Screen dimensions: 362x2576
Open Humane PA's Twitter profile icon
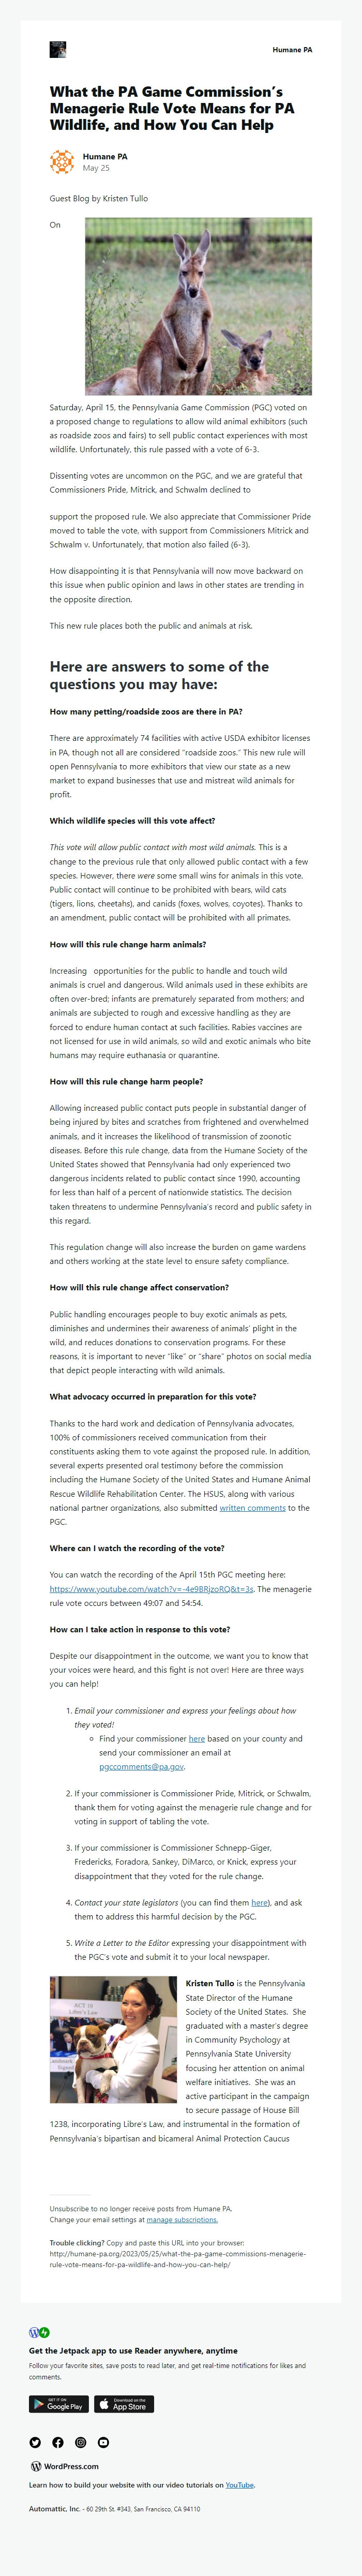point(36,2442)
